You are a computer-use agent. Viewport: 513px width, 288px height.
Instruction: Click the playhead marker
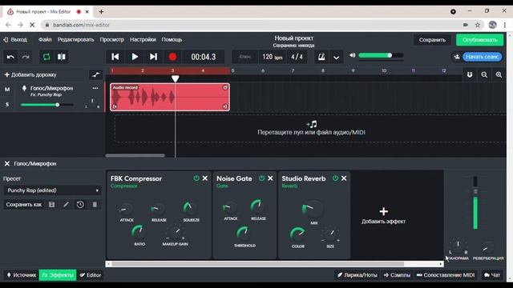pos(176,78)
